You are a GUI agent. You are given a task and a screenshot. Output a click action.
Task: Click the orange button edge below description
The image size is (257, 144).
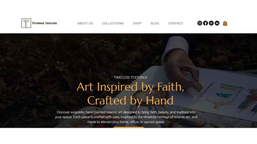(129, 127)
